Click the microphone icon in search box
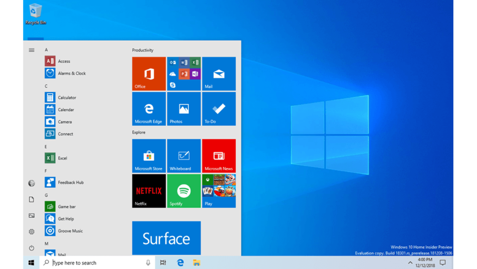 (148, 262)
